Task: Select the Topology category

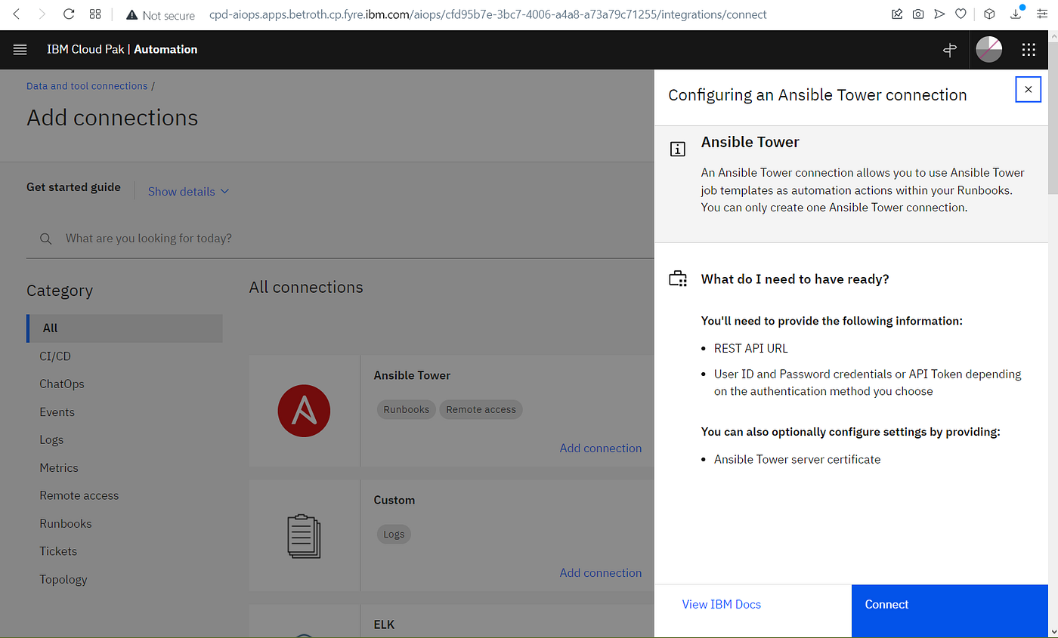Action: [x=63, y=579]
